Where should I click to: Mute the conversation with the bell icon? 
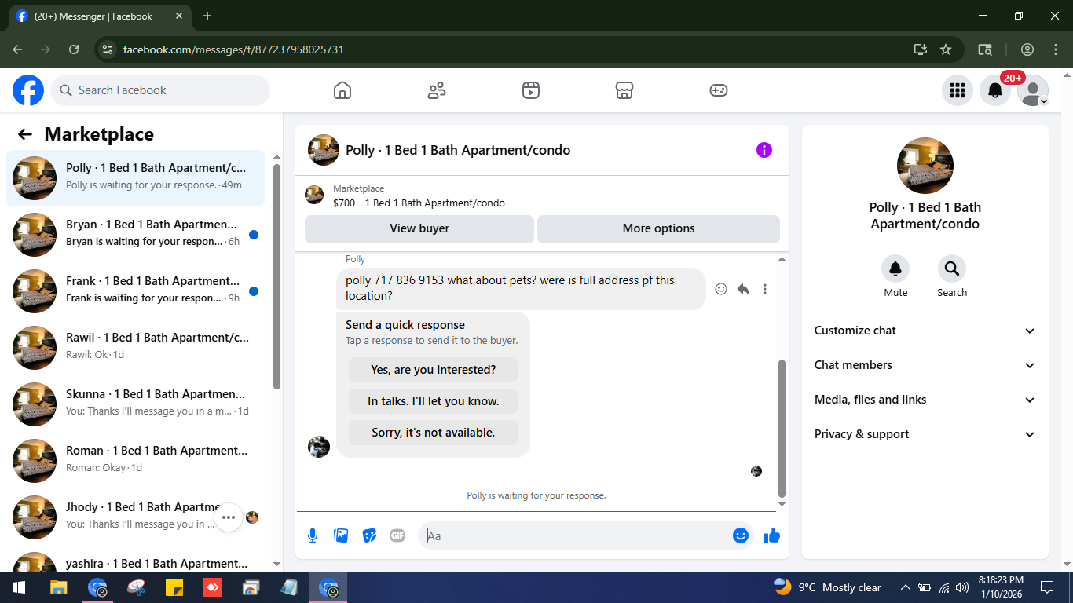pyautogui.click(x=895, y=269)
